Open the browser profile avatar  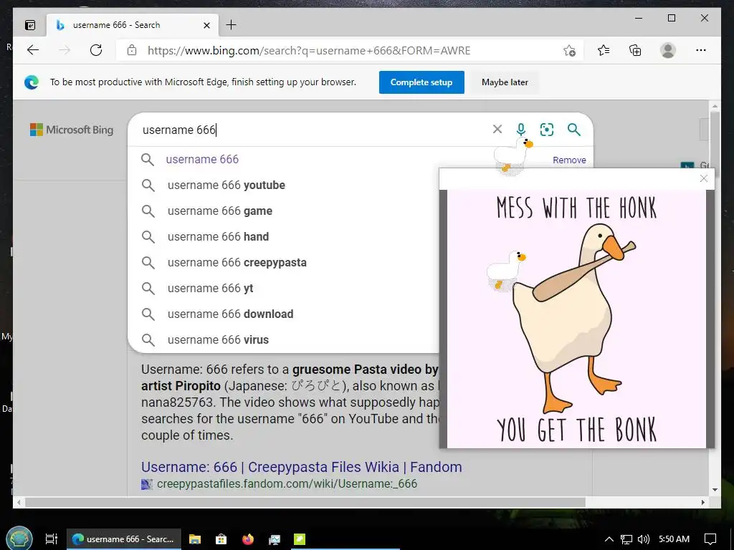point(668,50)
